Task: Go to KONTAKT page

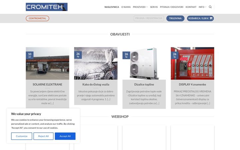Action: point(191,7)
